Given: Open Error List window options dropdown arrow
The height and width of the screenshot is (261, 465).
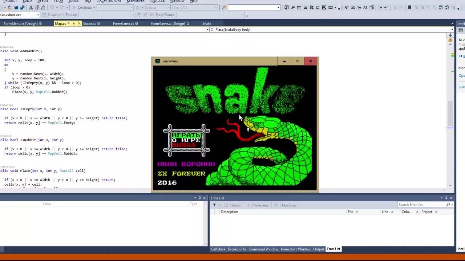Looking at the screenshot, I should click(442, 198).
